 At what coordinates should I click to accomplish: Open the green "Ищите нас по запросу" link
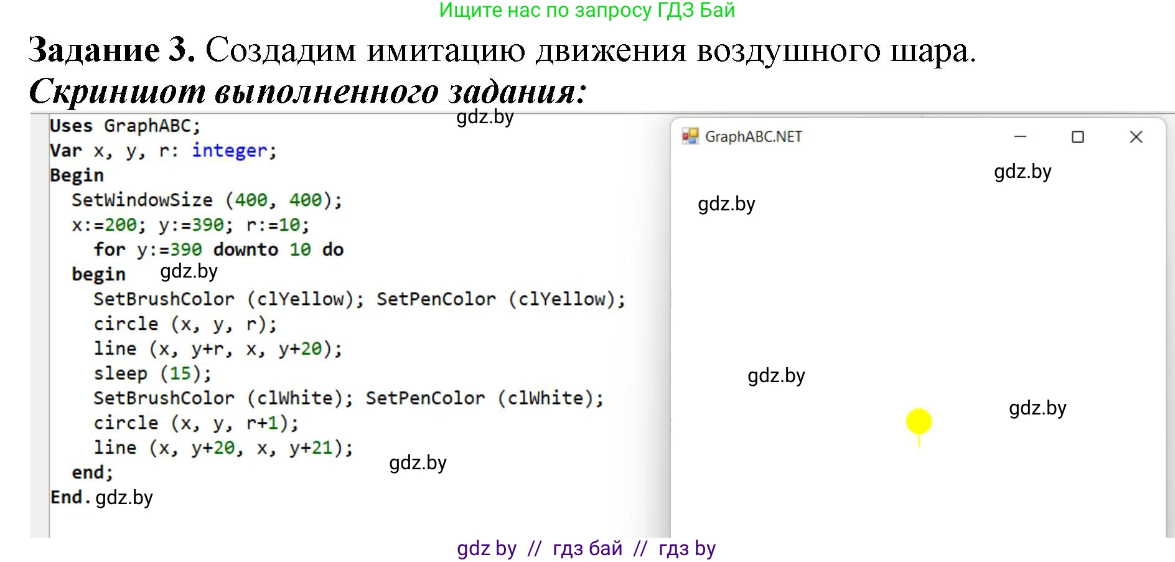(587, 11)
